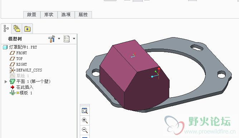Image resolution: width=239 pixels, height=138 pixels.
Task: Click the zoom out magnifier icon
Action: coord(85,130)
